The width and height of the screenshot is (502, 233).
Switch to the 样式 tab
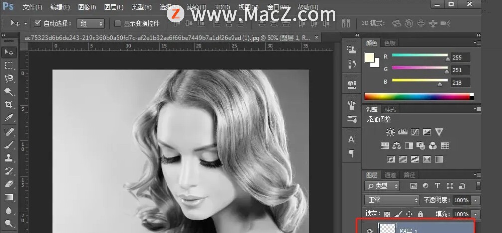390,109
